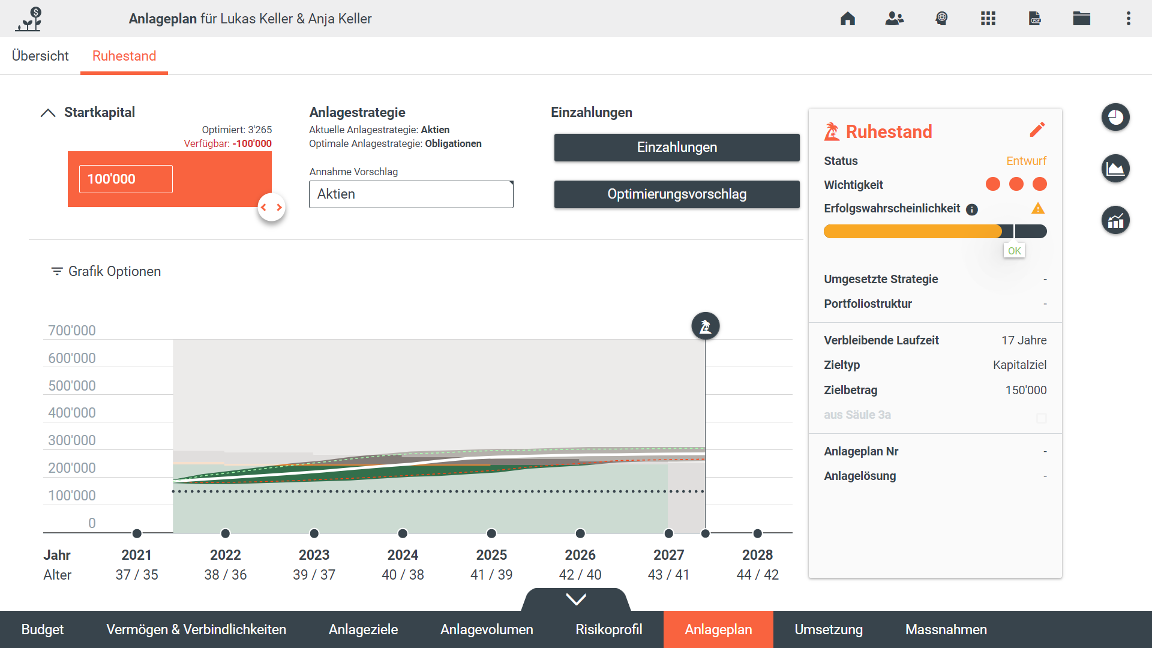Click the 2023 timeline point
This screenshot has width=1152, height=648.
point(314,533)
